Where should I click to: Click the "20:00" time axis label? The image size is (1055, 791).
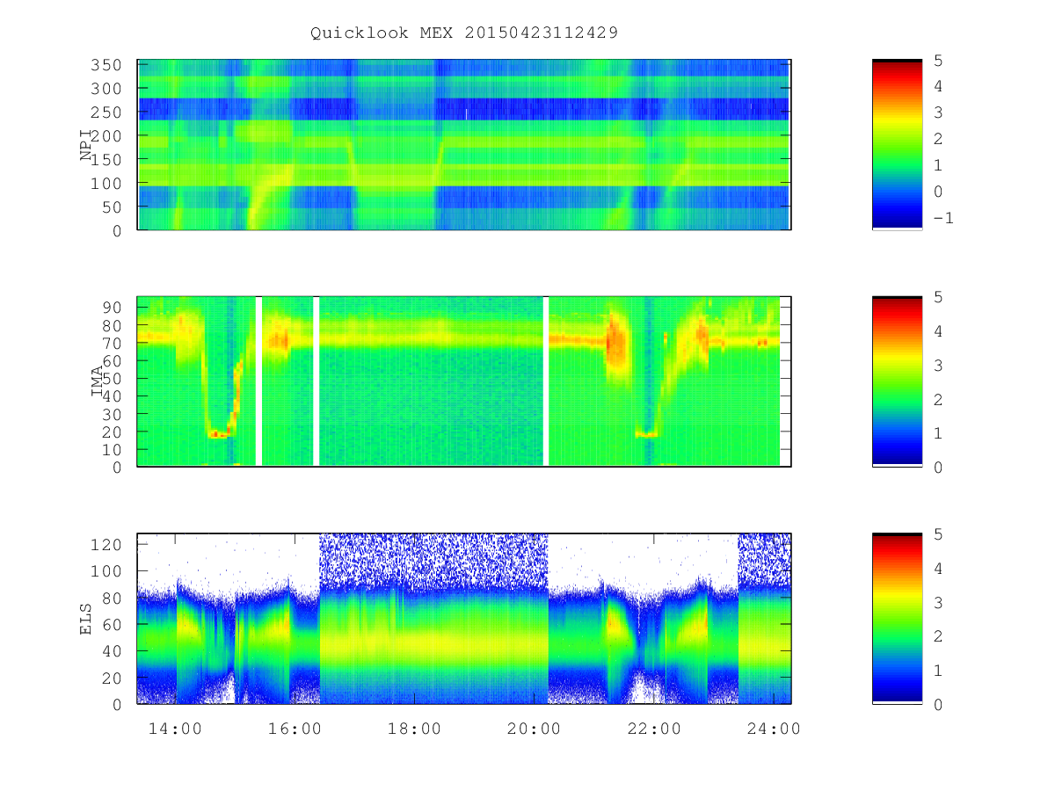535,729
